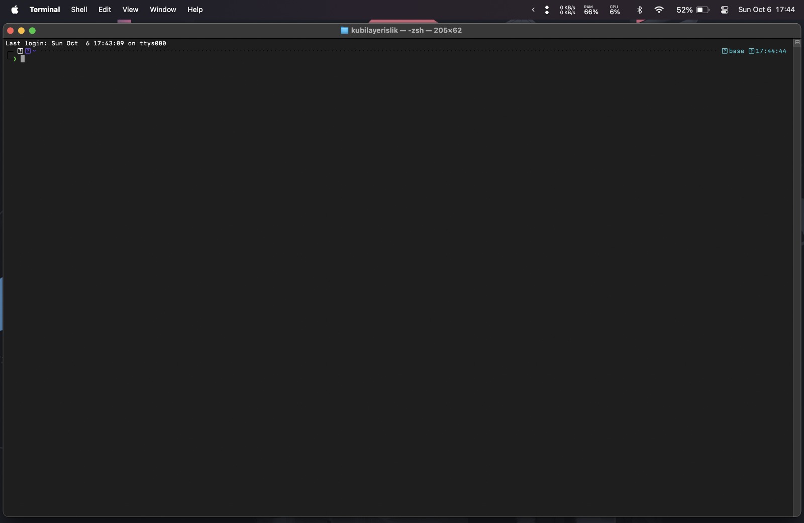The image size is (804, 523).
Task: Open the Help menu
Action: (x=195, y=10)
